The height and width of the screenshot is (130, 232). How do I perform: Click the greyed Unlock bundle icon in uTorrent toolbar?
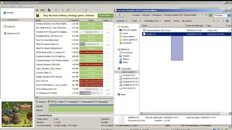point(86,10)
